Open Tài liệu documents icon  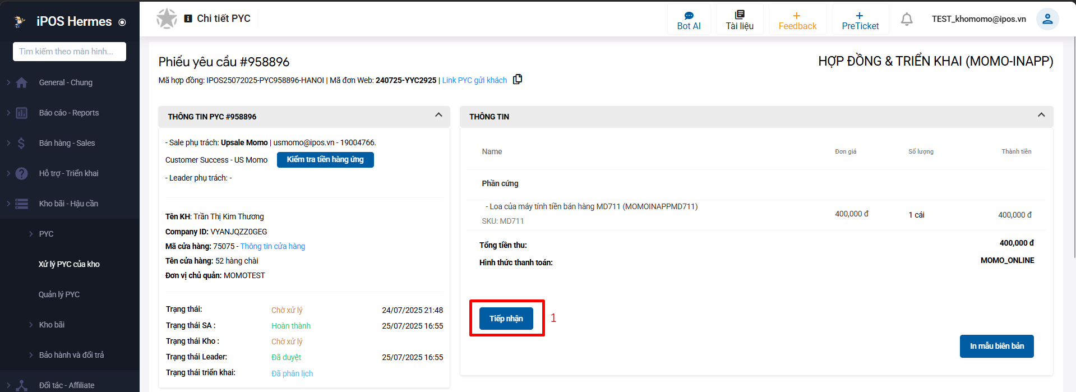[740, 15]
